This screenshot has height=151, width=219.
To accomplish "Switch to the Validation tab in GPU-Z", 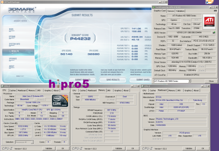I will tap(180, 11).
